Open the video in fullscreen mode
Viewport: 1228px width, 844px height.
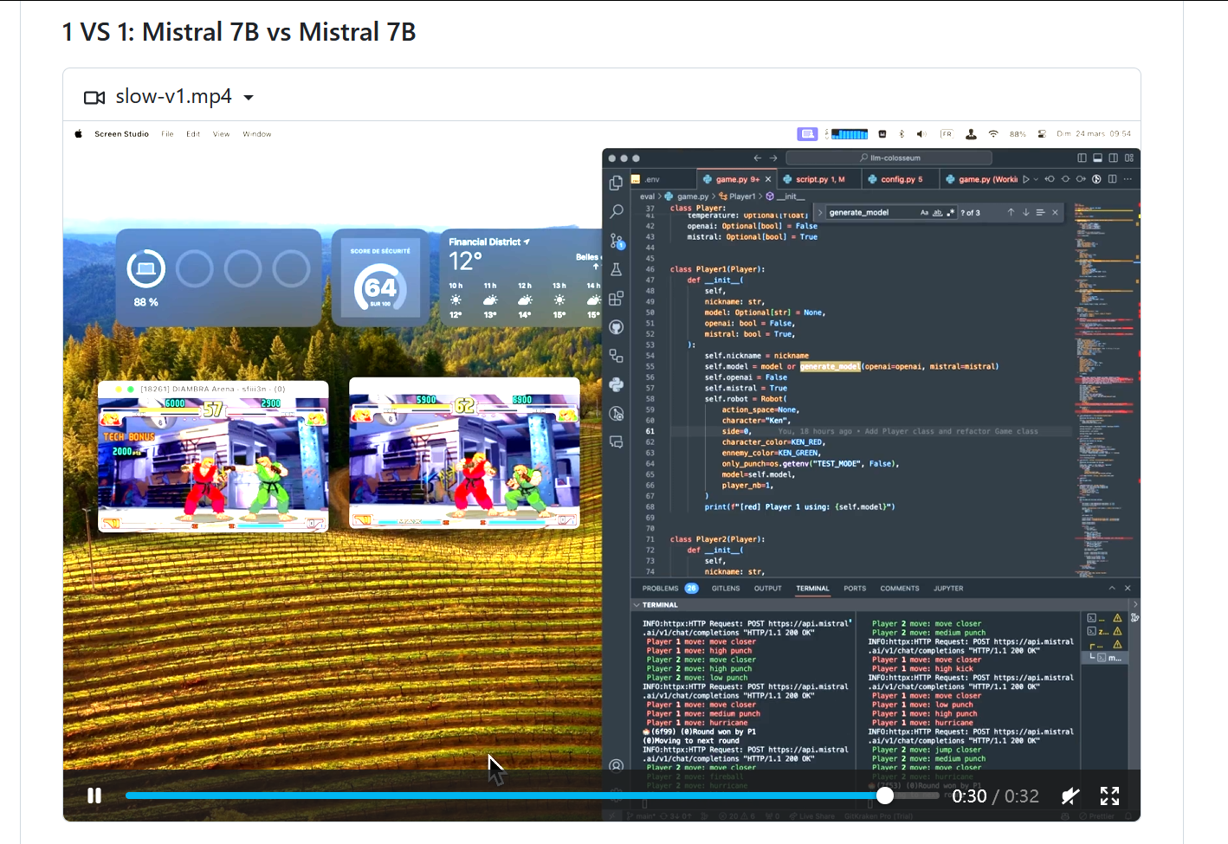pos(1109,796)
